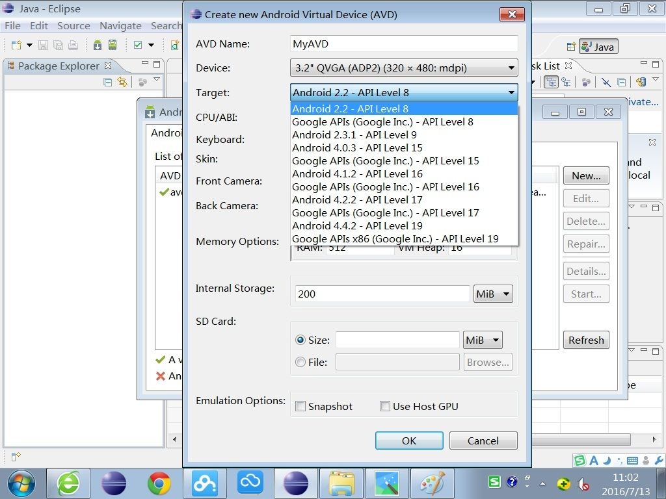The width and height of the screenshot is (666, 499).
Task: Select Google APIs (Google Inc.) - API Level 17
Action: pyautogui.click(x=404, y=212)
